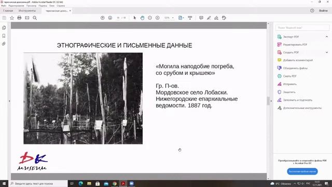Open the combine files tool
The image size is (332, 187).
(295, 68)
